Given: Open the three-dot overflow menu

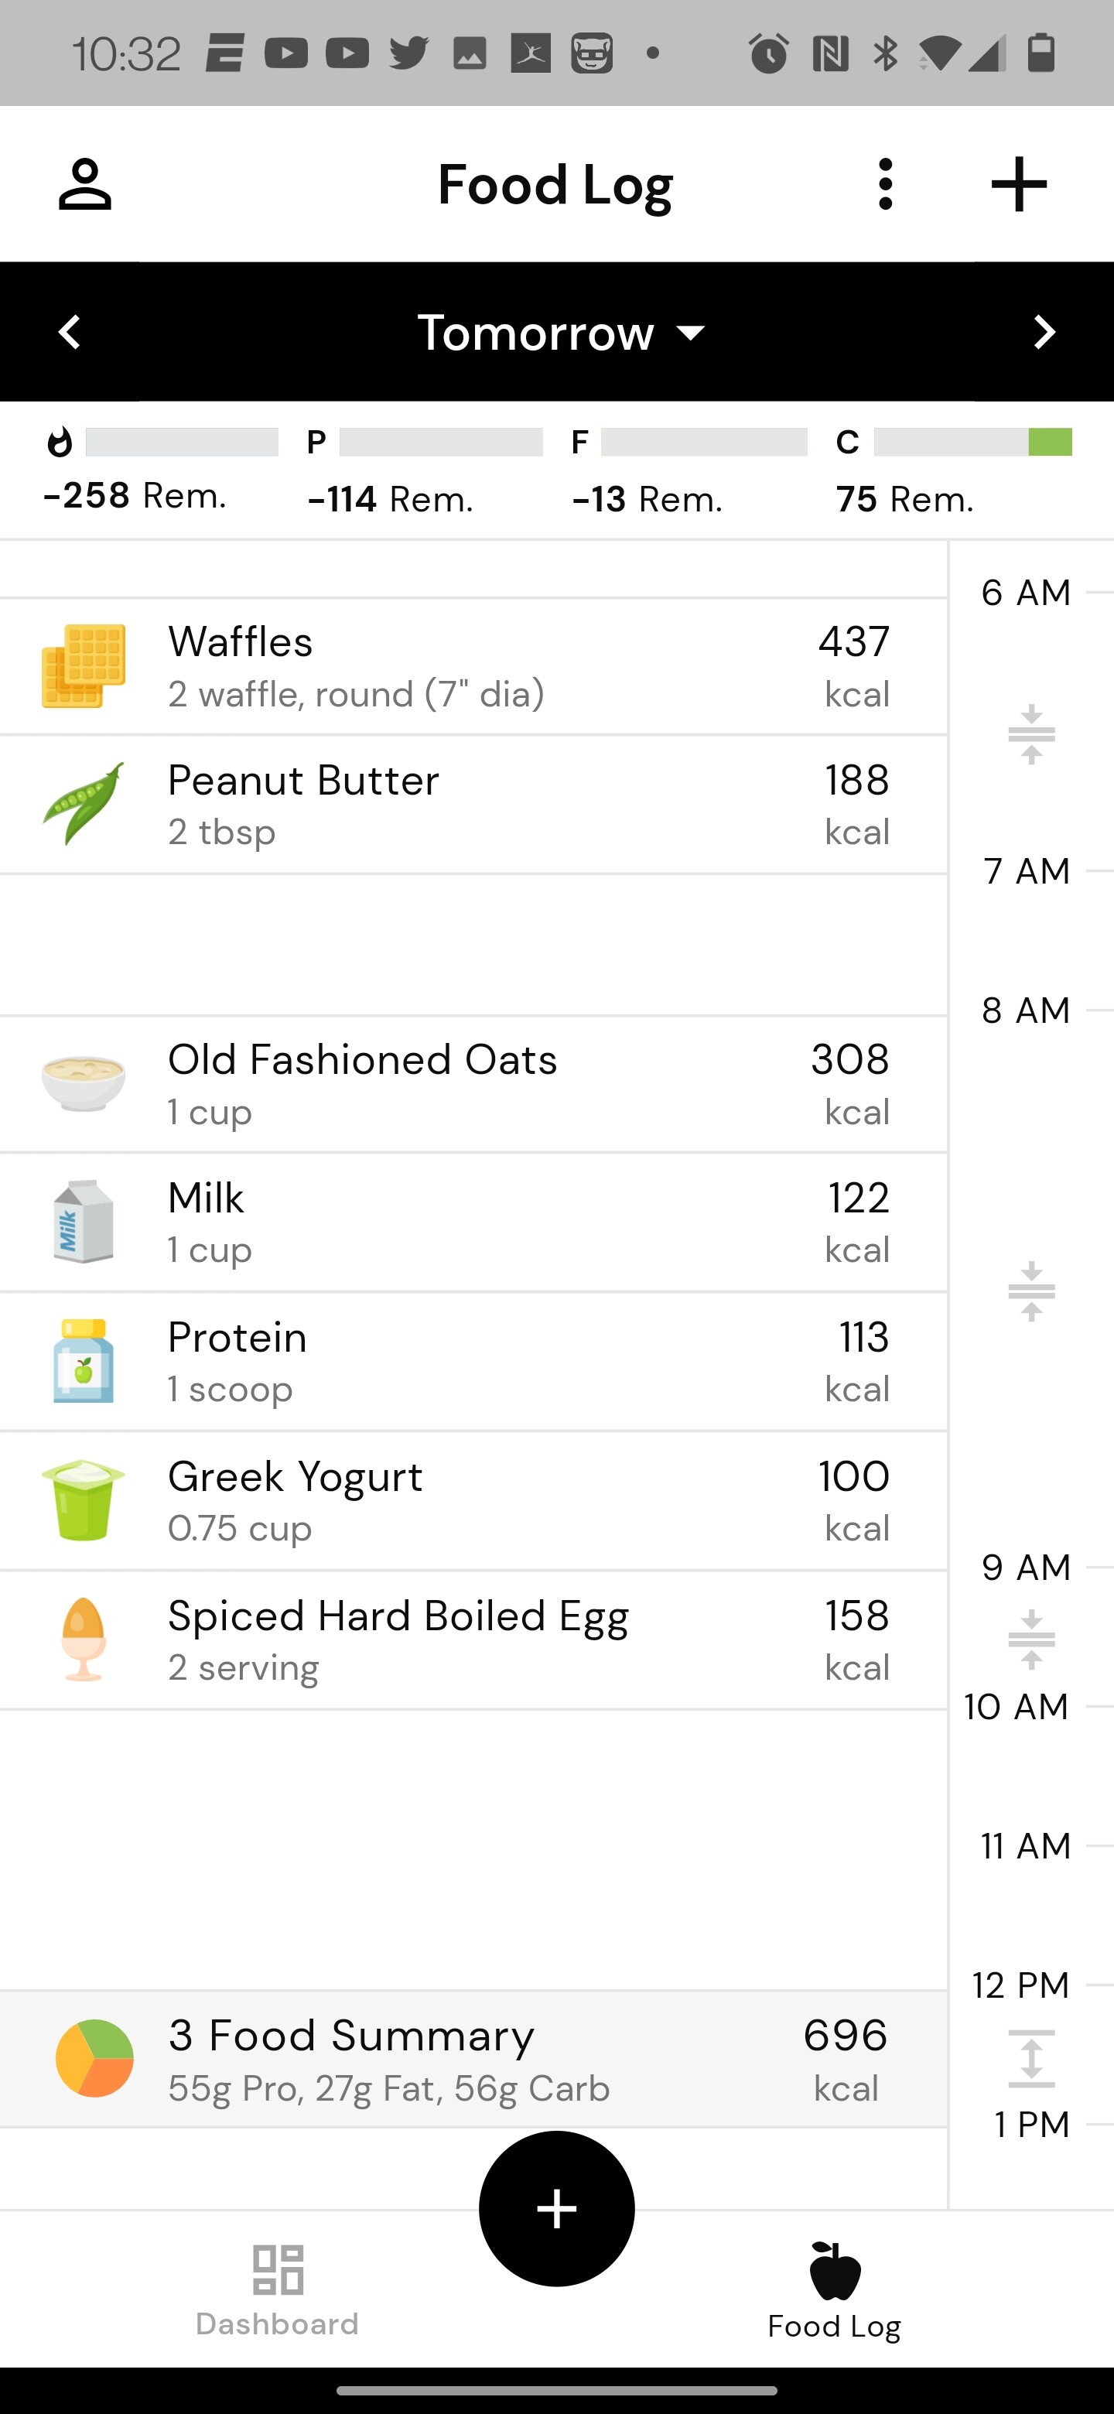Looking at the screenshot, I should coord(885,185).
